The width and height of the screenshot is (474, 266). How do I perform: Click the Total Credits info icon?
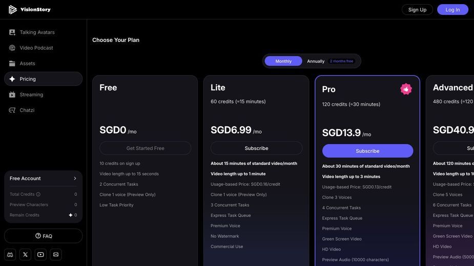pyautogui.click(x=38, y=194)
